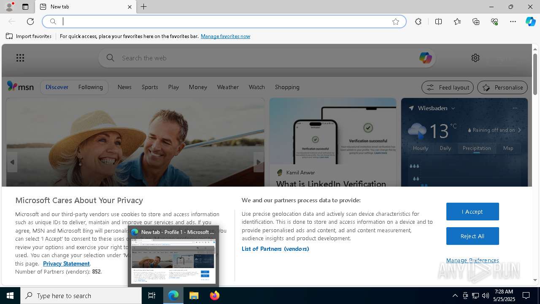540x304 pixels.
Task: Click the Kamil Anwar author name
Action: [300, 173]
